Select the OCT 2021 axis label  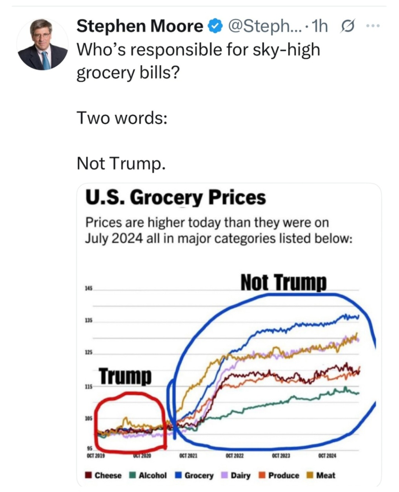[x=188, y=456]
